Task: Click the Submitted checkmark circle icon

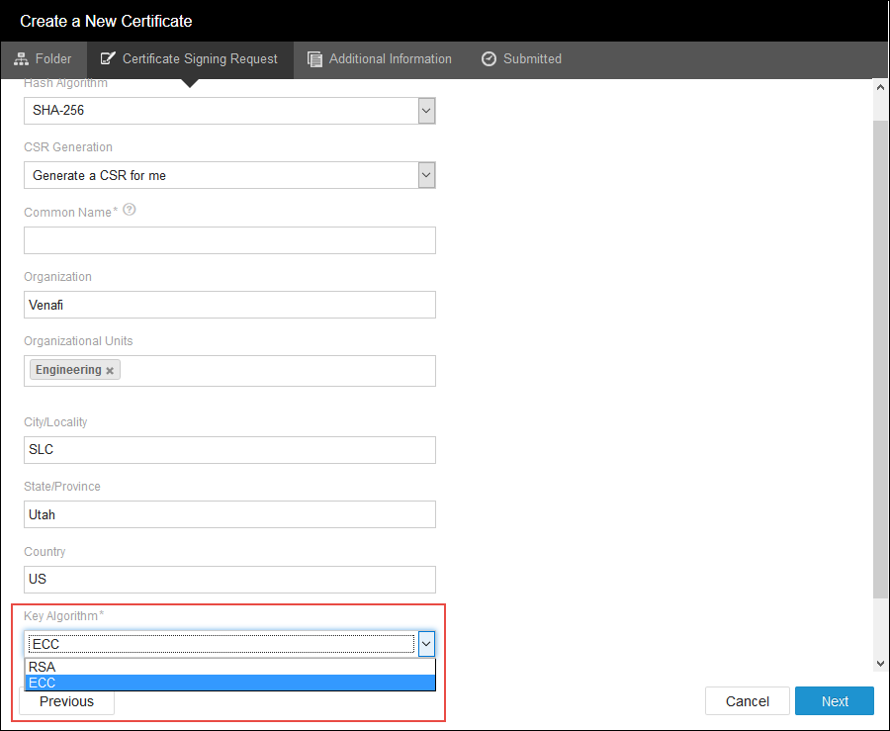Action: coord(489,59)
